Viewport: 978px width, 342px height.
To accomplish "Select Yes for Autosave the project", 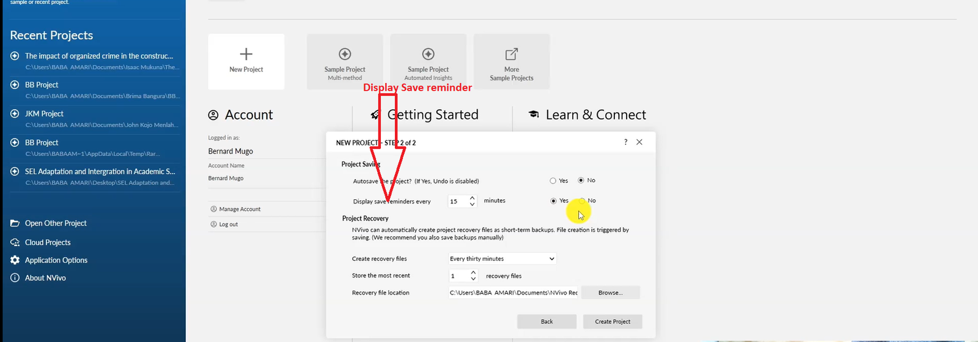I will pyautogui.click(x=553, y=181).
